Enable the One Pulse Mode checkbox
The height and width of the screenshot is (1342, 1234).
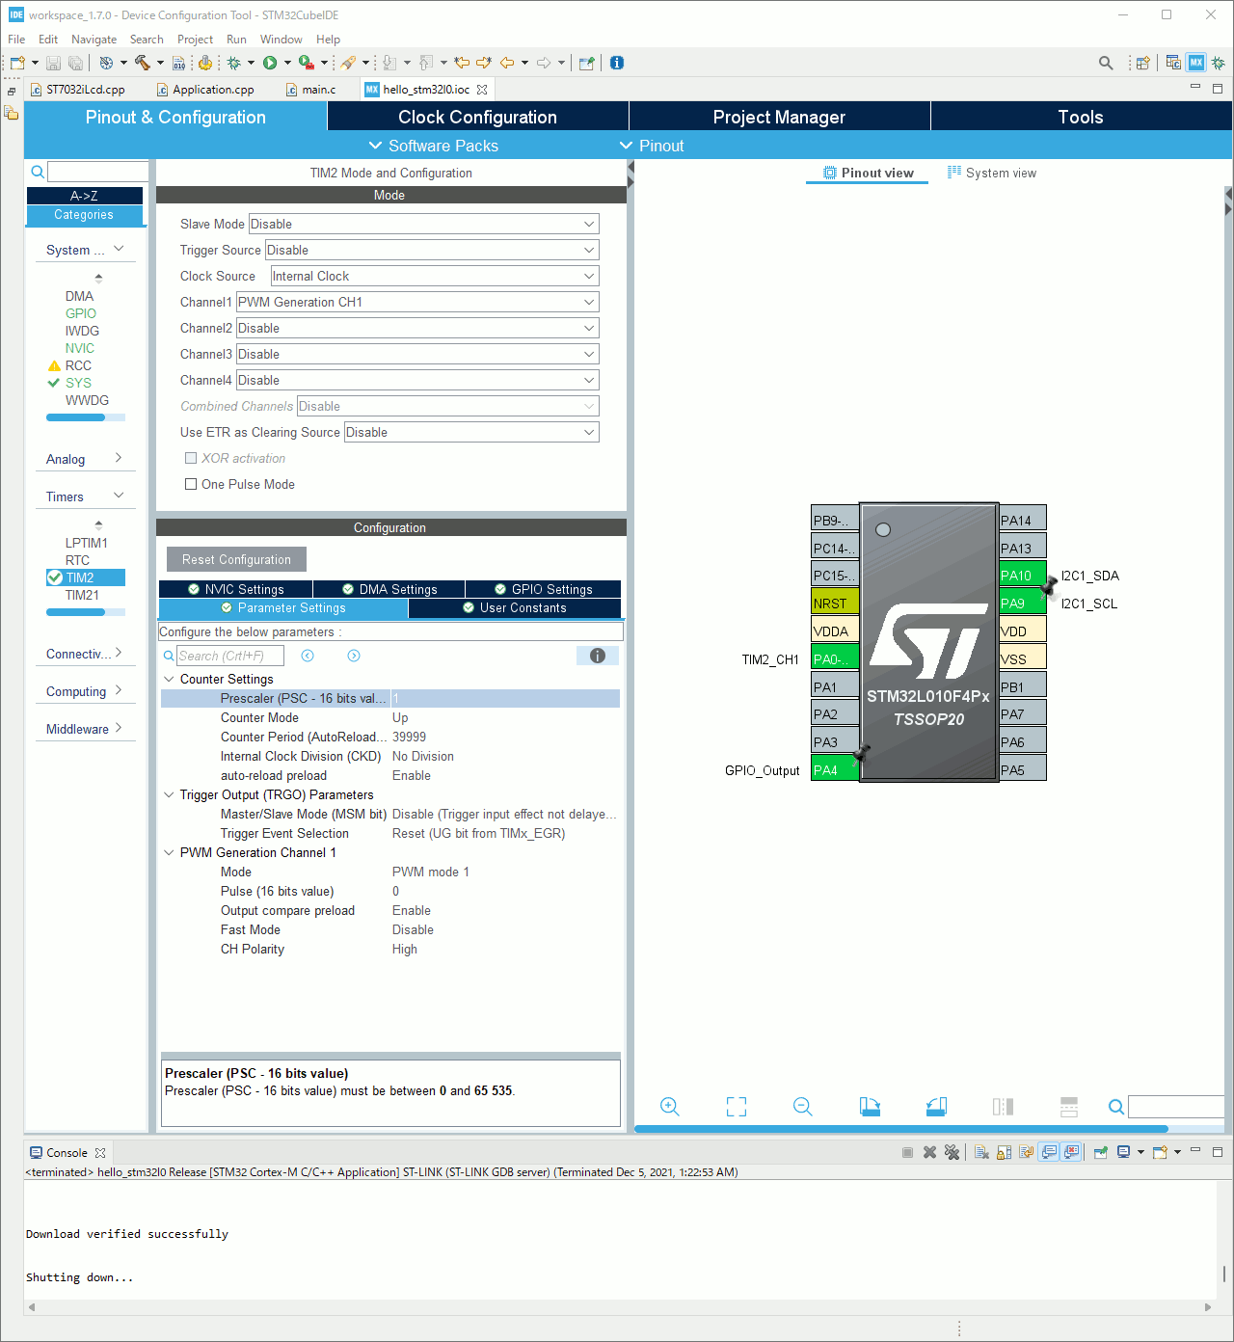(191, 484)
